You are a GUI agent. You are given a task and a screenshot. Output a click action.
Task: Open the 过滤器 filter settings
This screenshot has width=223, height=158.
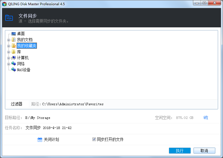point(16,104)
